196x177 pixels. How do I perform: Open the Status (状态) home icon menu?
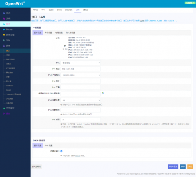(4, 13)
